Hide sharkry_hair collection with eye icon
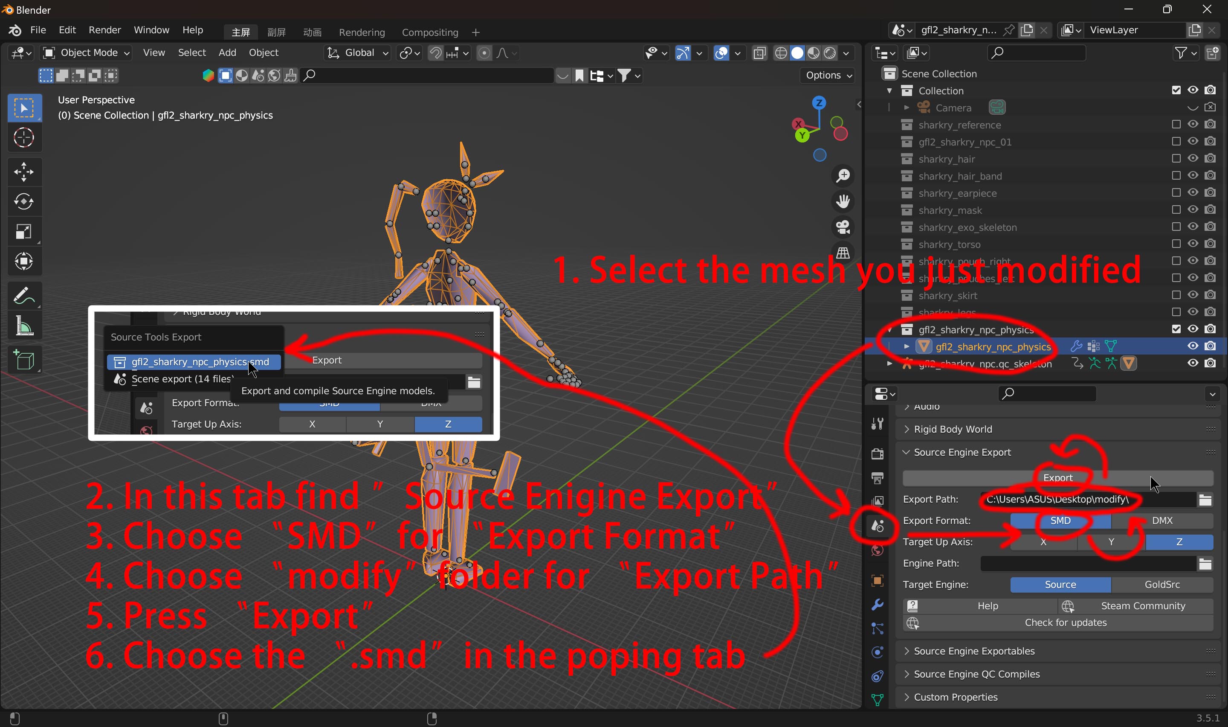The width and height of the screenshot is (1228, 727). pos(1193,158)
